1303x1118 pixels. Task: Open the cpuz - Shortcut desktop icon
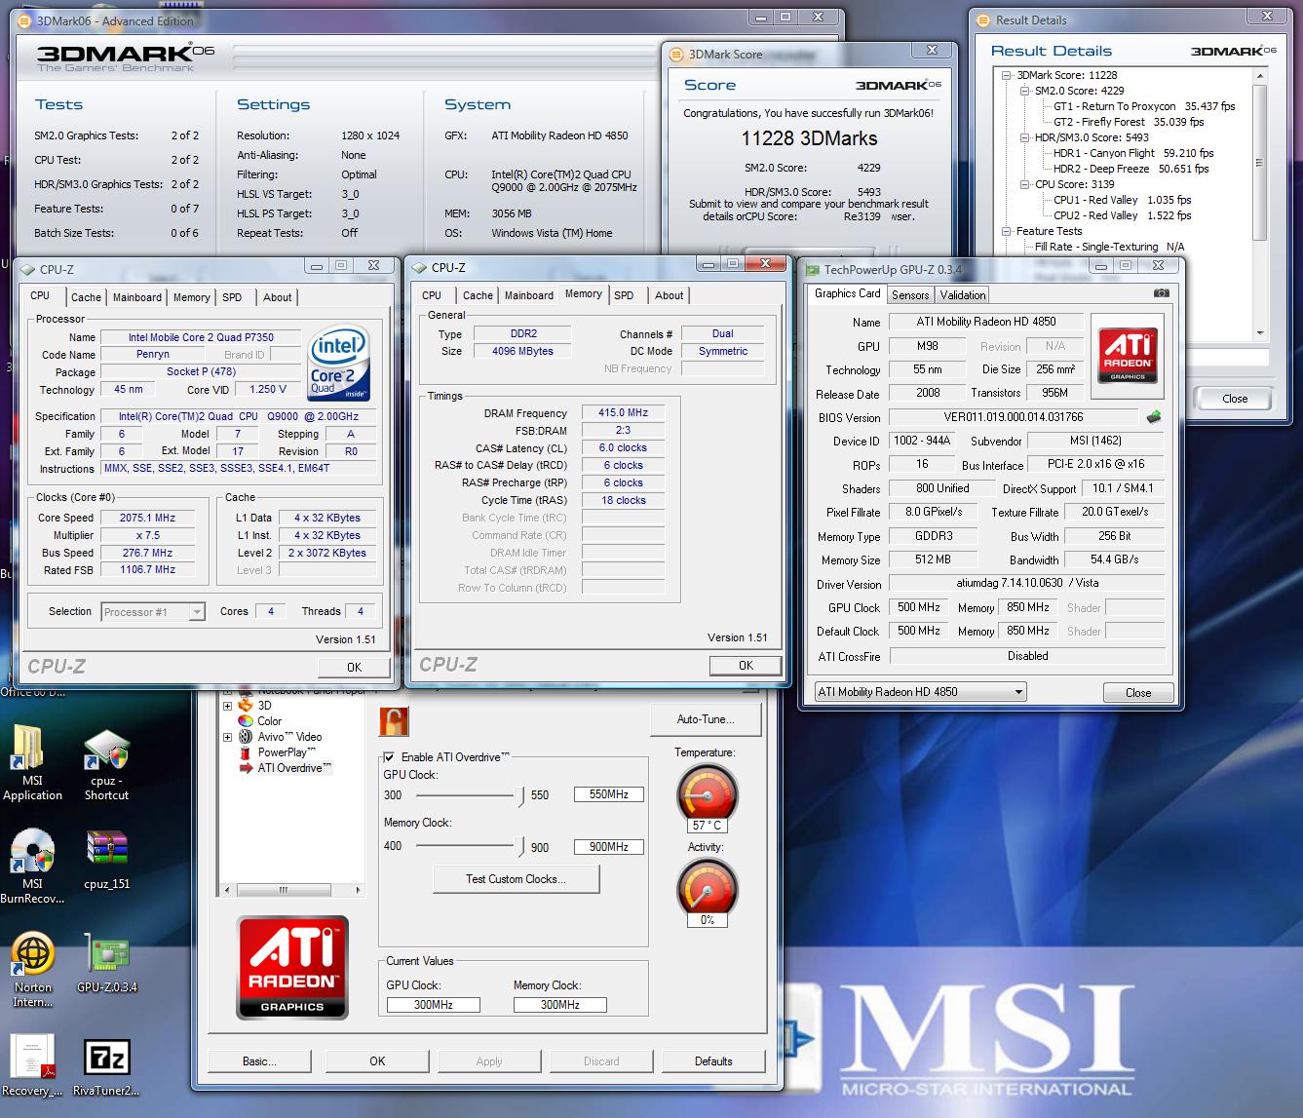tap(106, 765)
